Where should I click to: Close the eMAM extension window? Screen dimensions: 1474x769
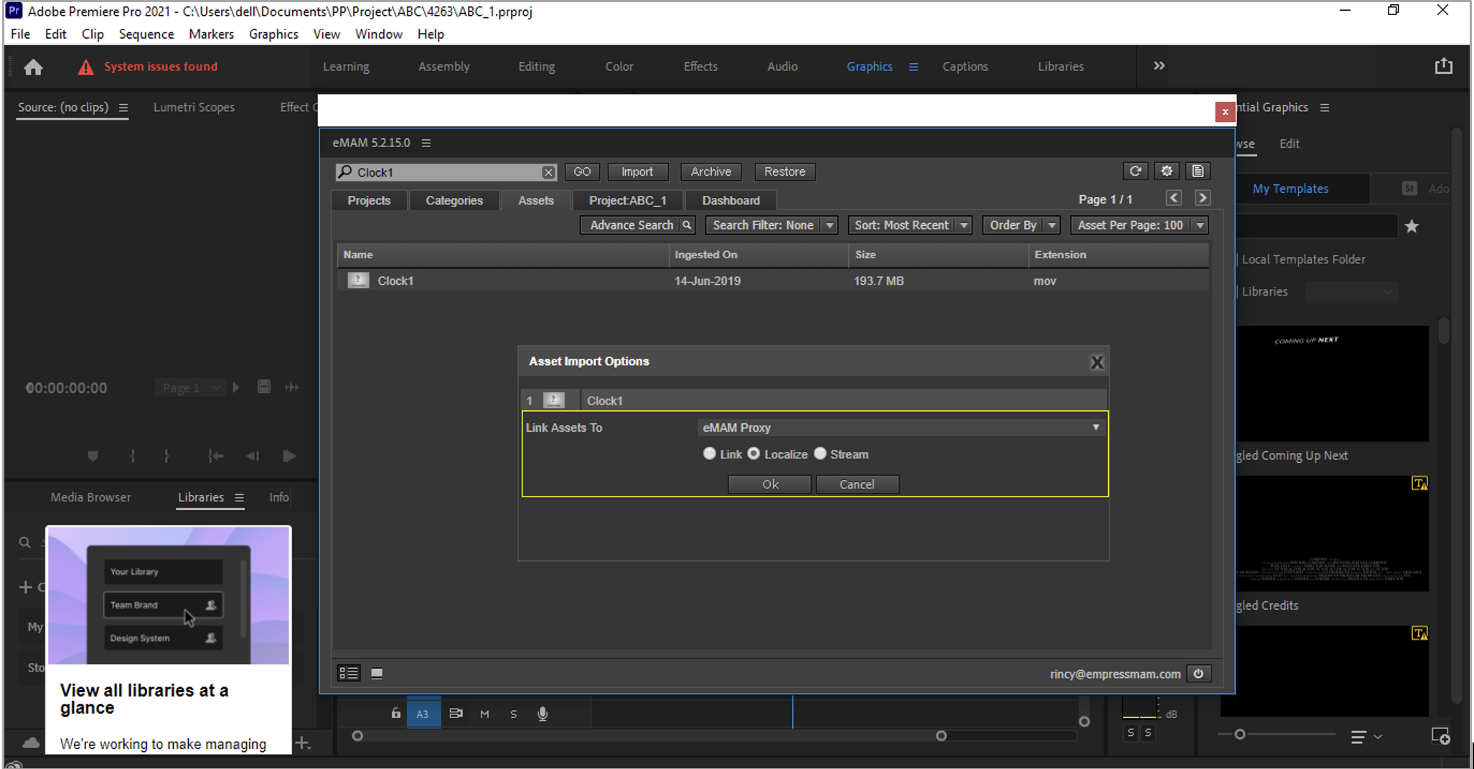pos(1225,112)
